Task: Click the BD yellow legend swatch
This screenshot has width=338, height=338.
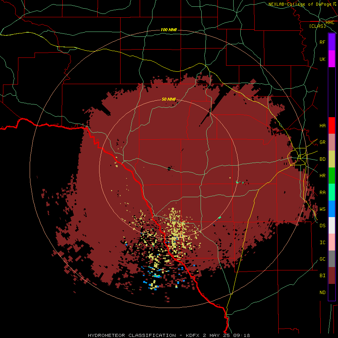Action: point(332,159)
